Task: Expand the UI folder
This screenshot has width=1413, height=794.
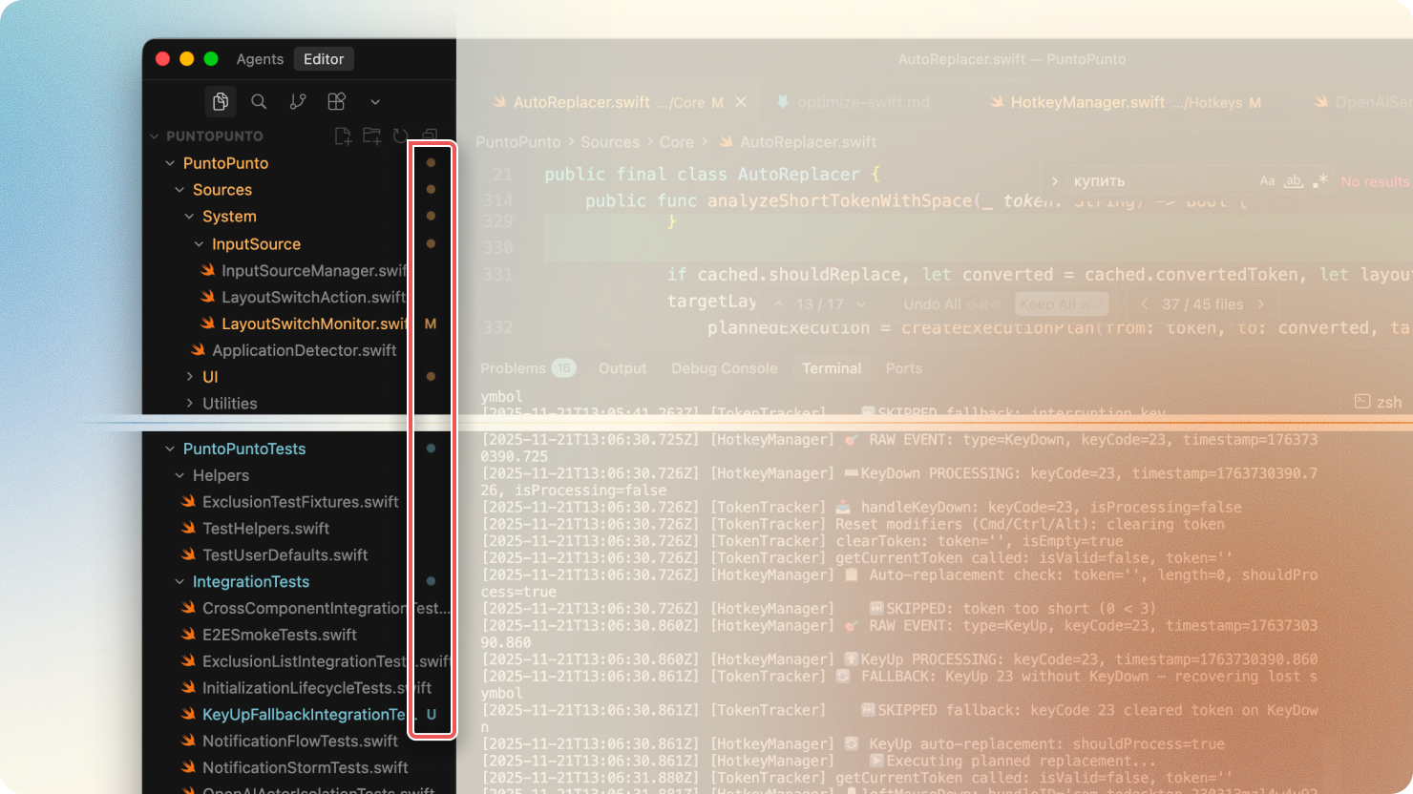Action: [189, 377]
